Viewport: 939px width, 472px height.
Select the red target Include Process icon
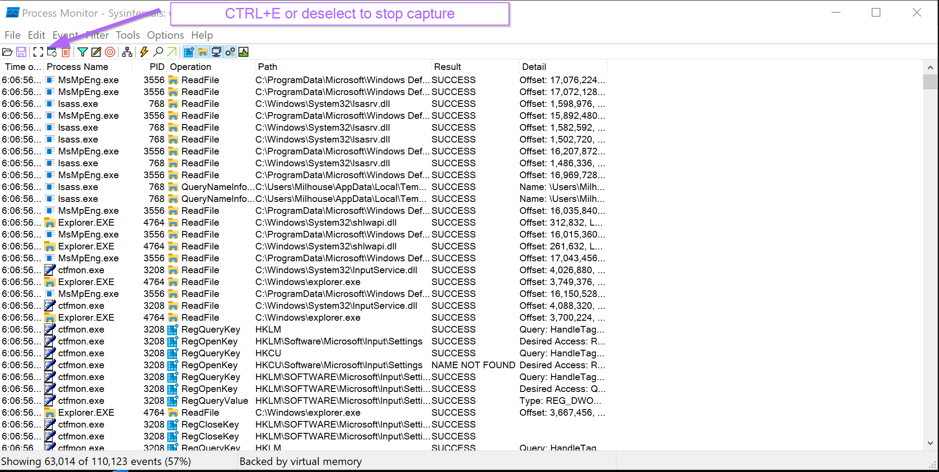[x=110, y=52]
